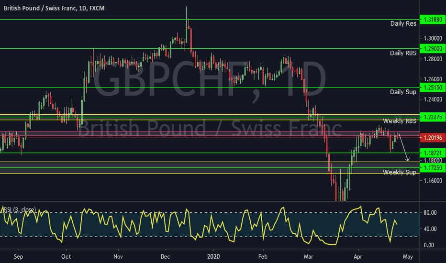Click the 1.18000 price axis value

[x=433, y=161]
